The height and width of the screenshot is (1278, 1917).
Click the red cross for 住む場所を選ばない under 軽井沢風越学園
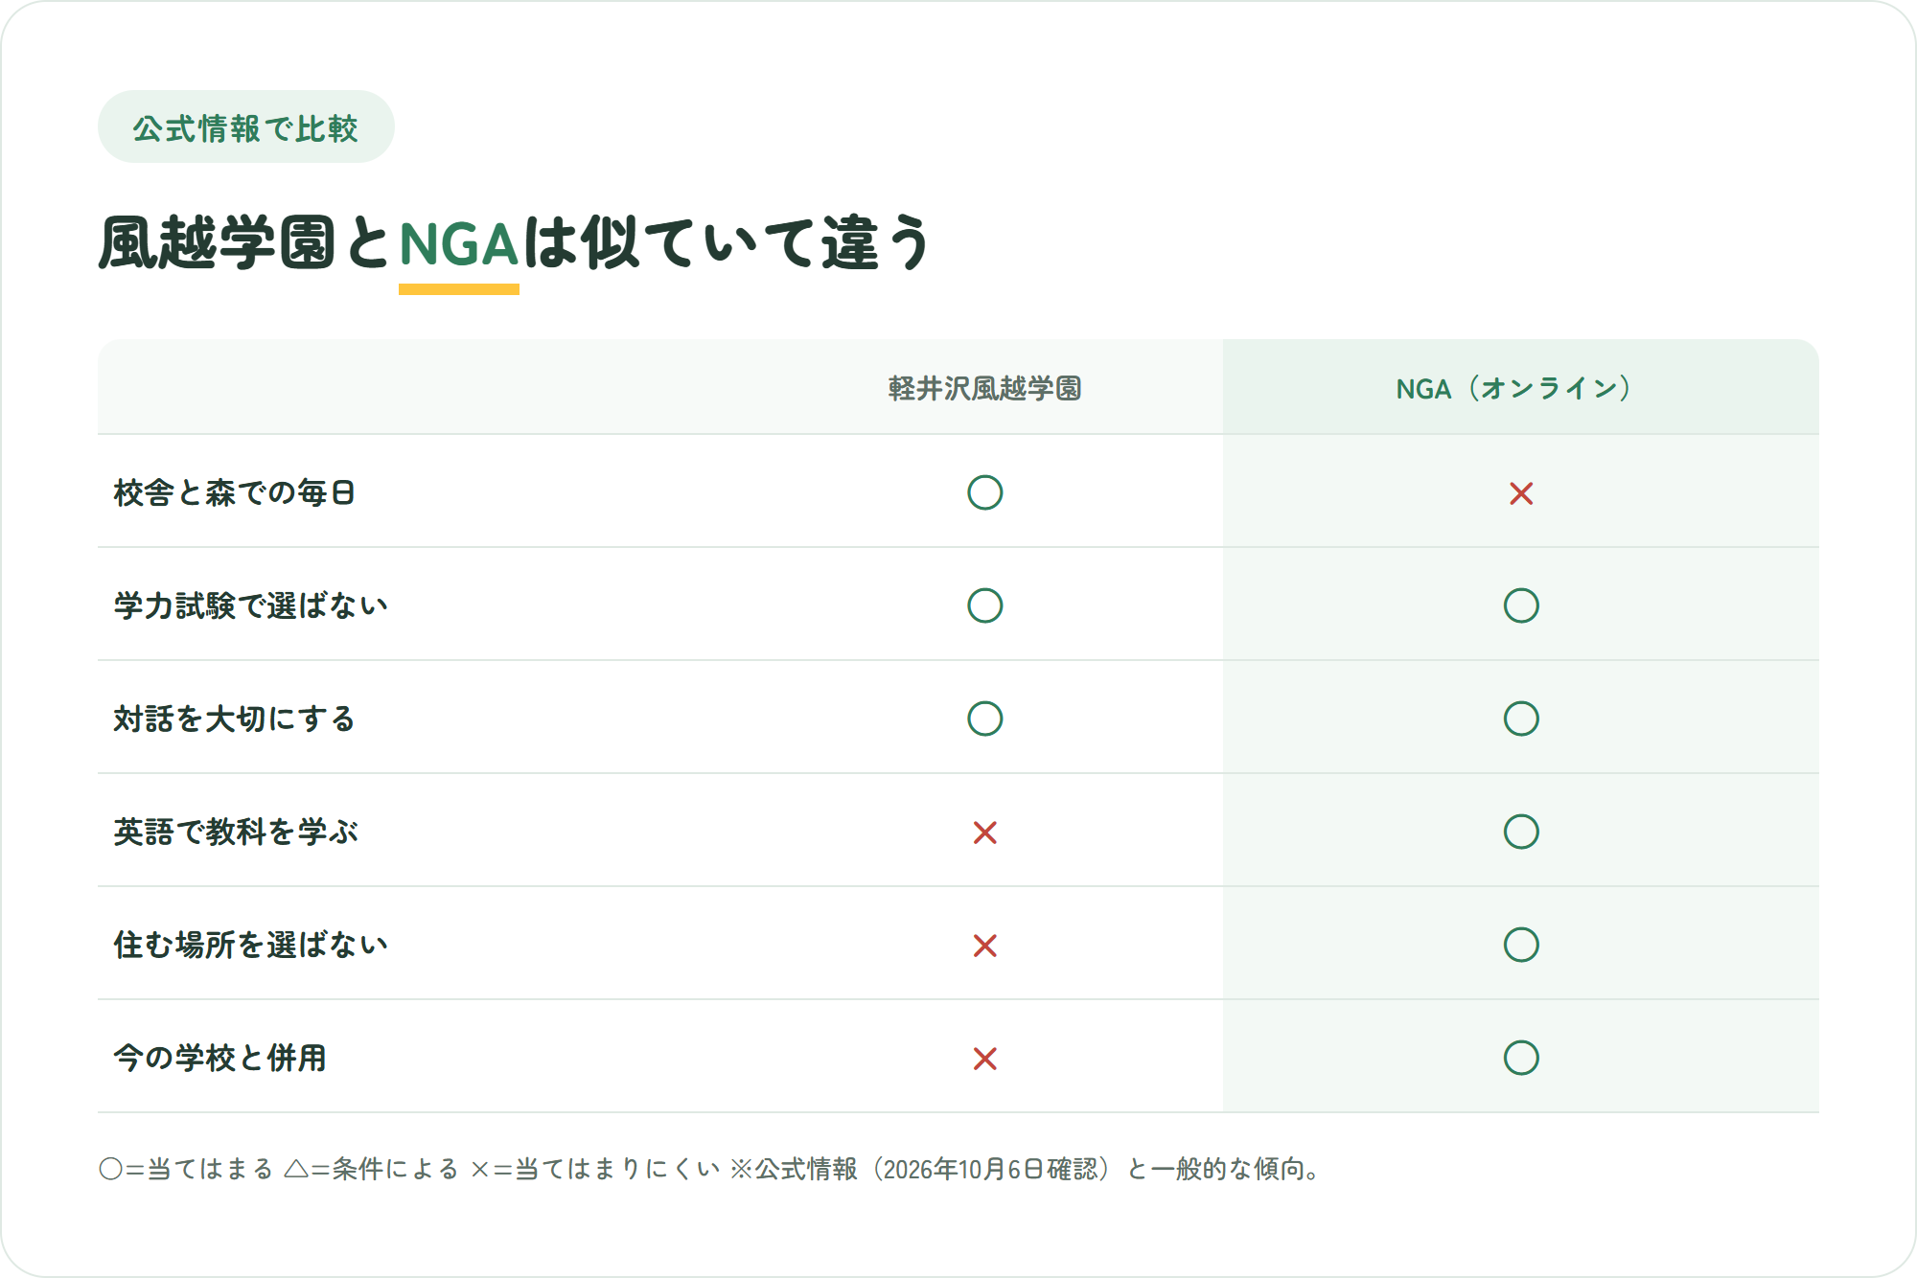coord(984,946)
